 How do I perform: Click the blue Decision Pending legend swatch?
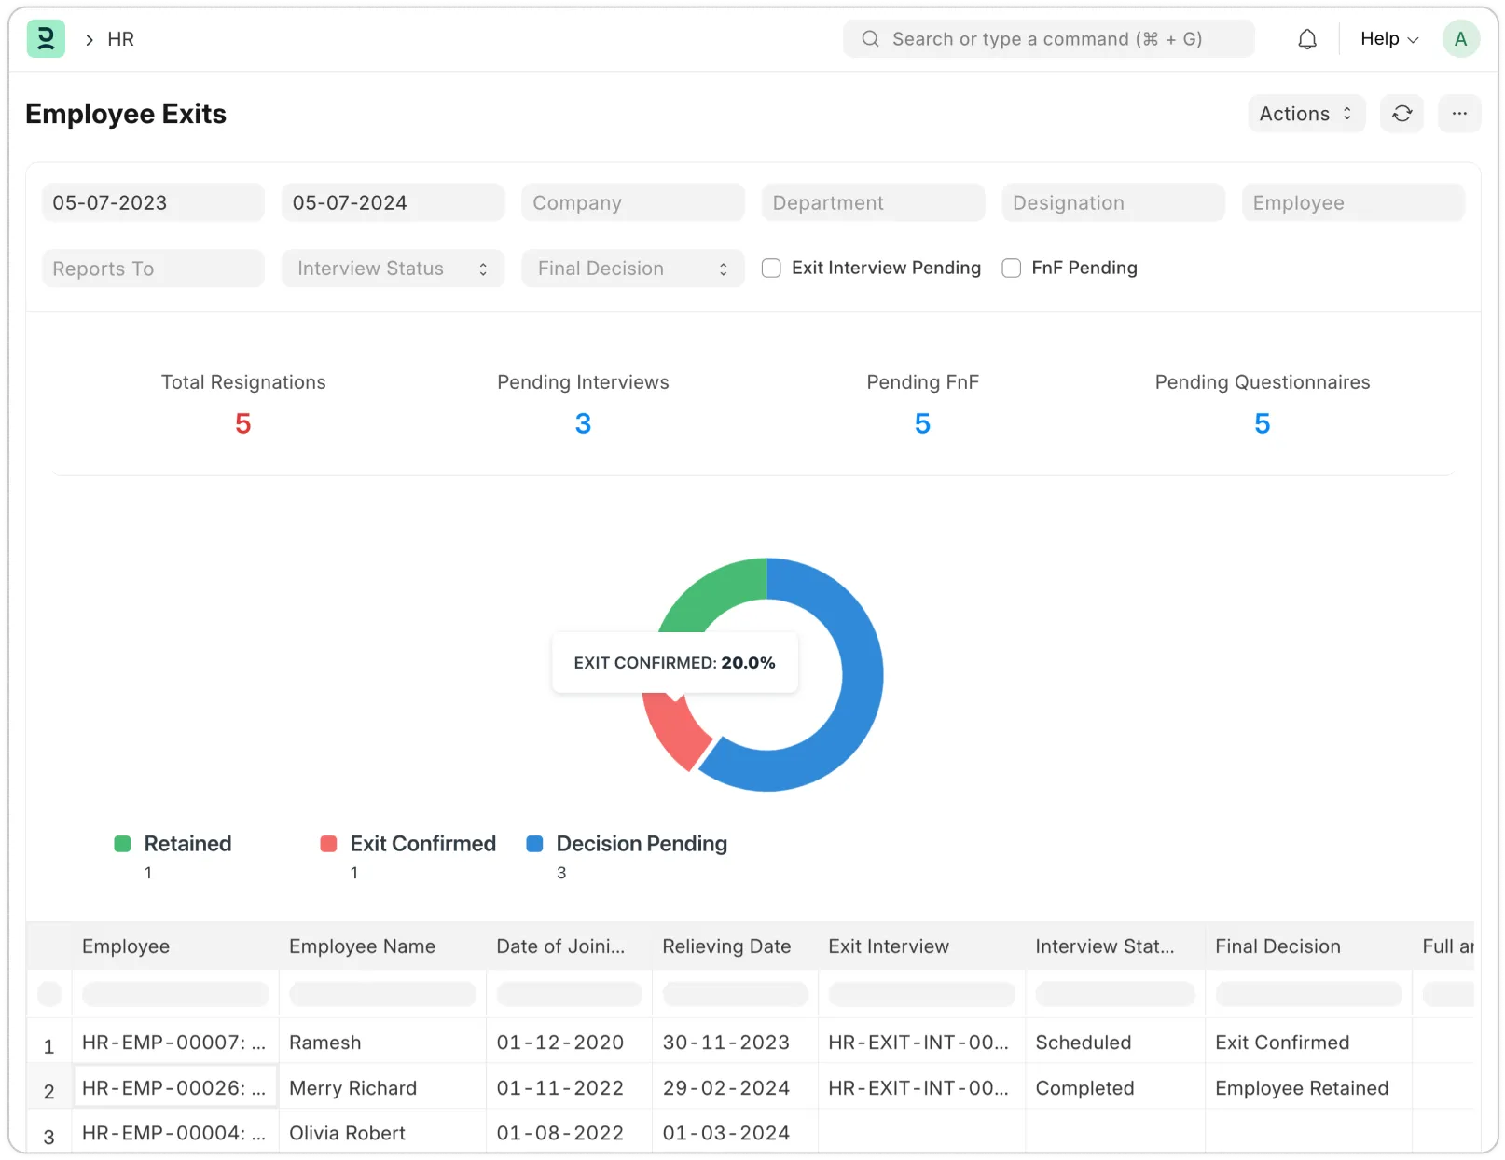click(x=535, y=844)
